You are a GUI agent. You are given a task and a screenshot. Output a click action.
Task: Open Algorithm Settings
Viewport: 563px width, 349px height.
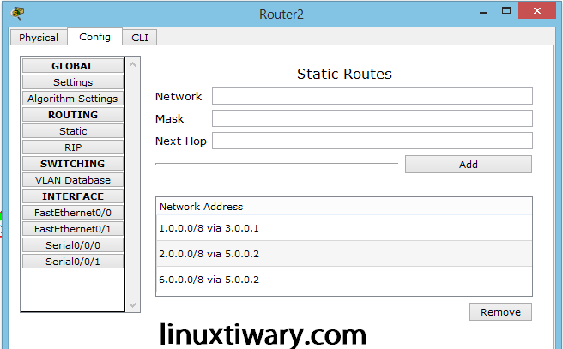(x=73, y=99)
